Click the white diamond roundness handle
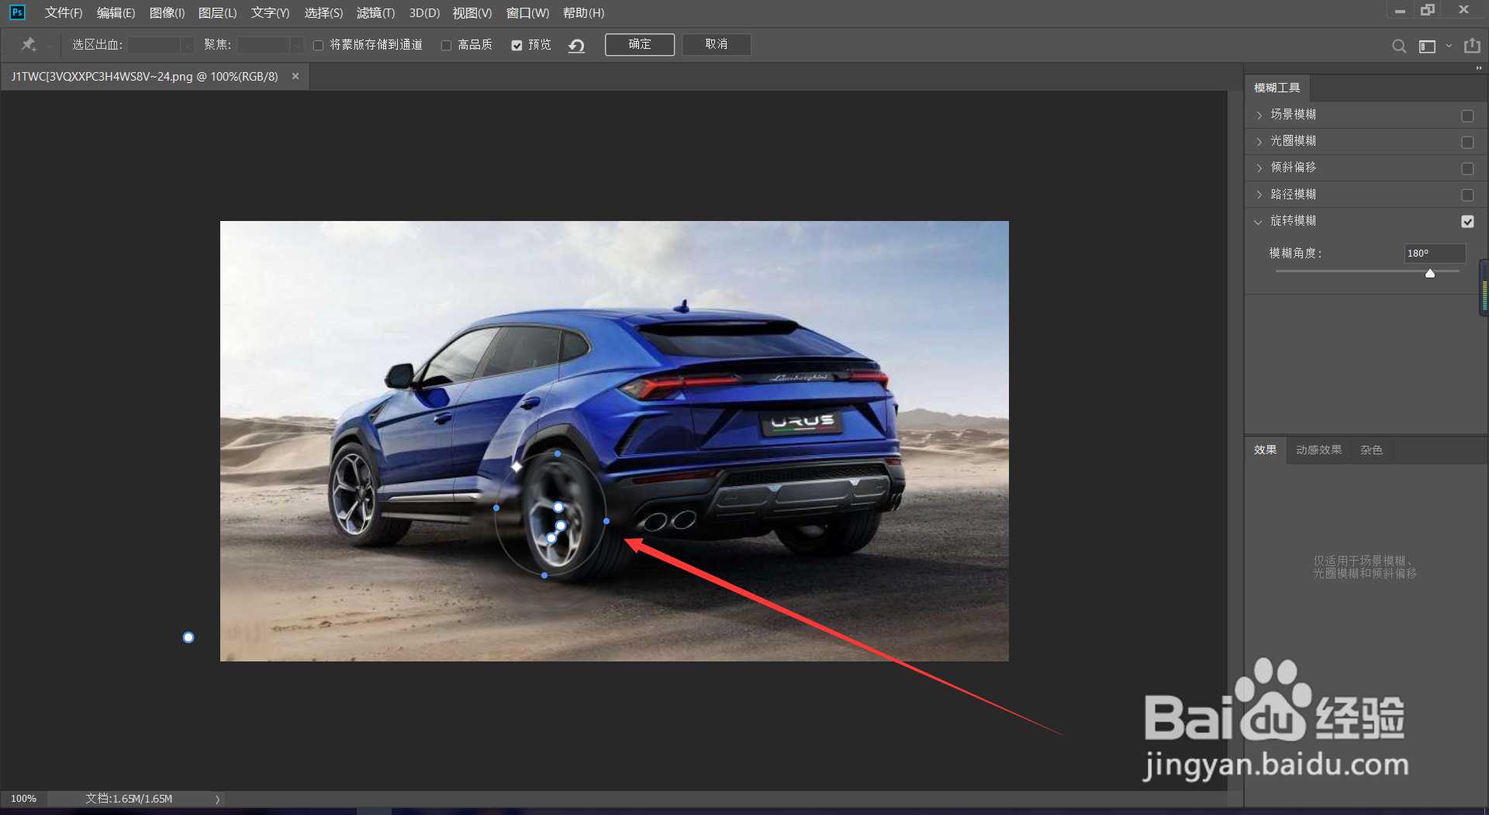This screenshot has height=815, width=1489. [516, 466]
